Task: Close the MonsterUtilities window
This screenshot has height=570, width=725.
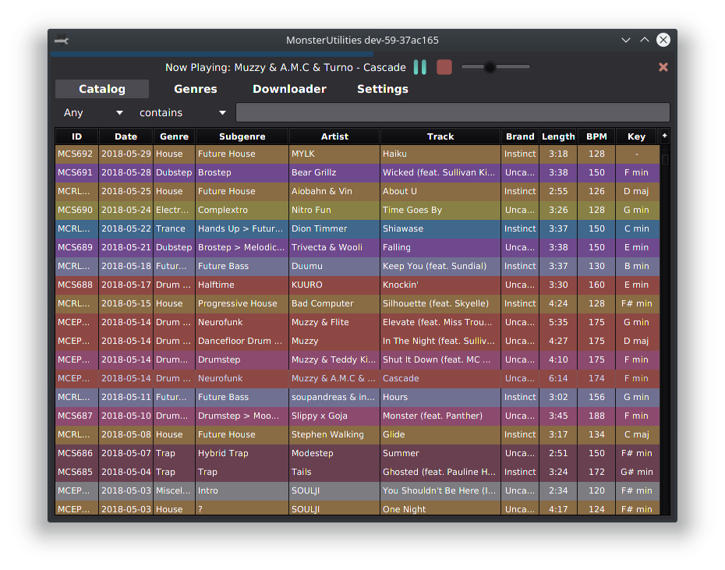Action: click(x=663, y=41)
